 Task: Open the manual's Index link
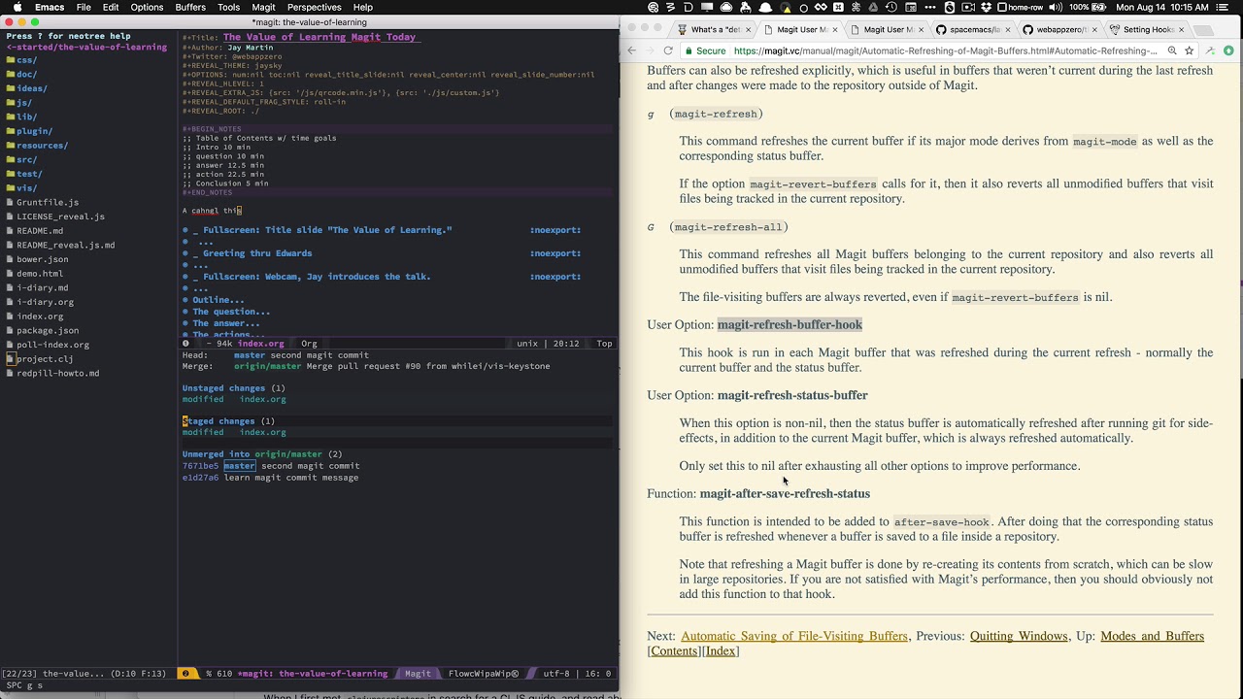coord(721,650)
